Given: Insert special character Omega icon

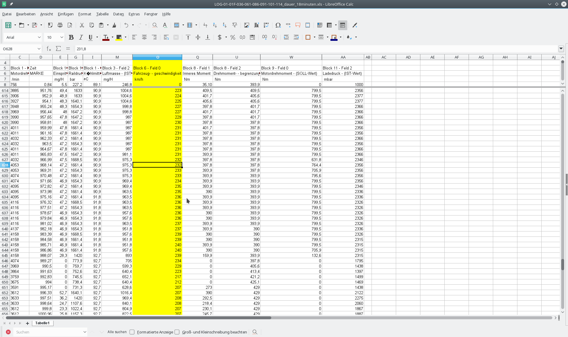Looking at the screenshot, I should 278,25.
